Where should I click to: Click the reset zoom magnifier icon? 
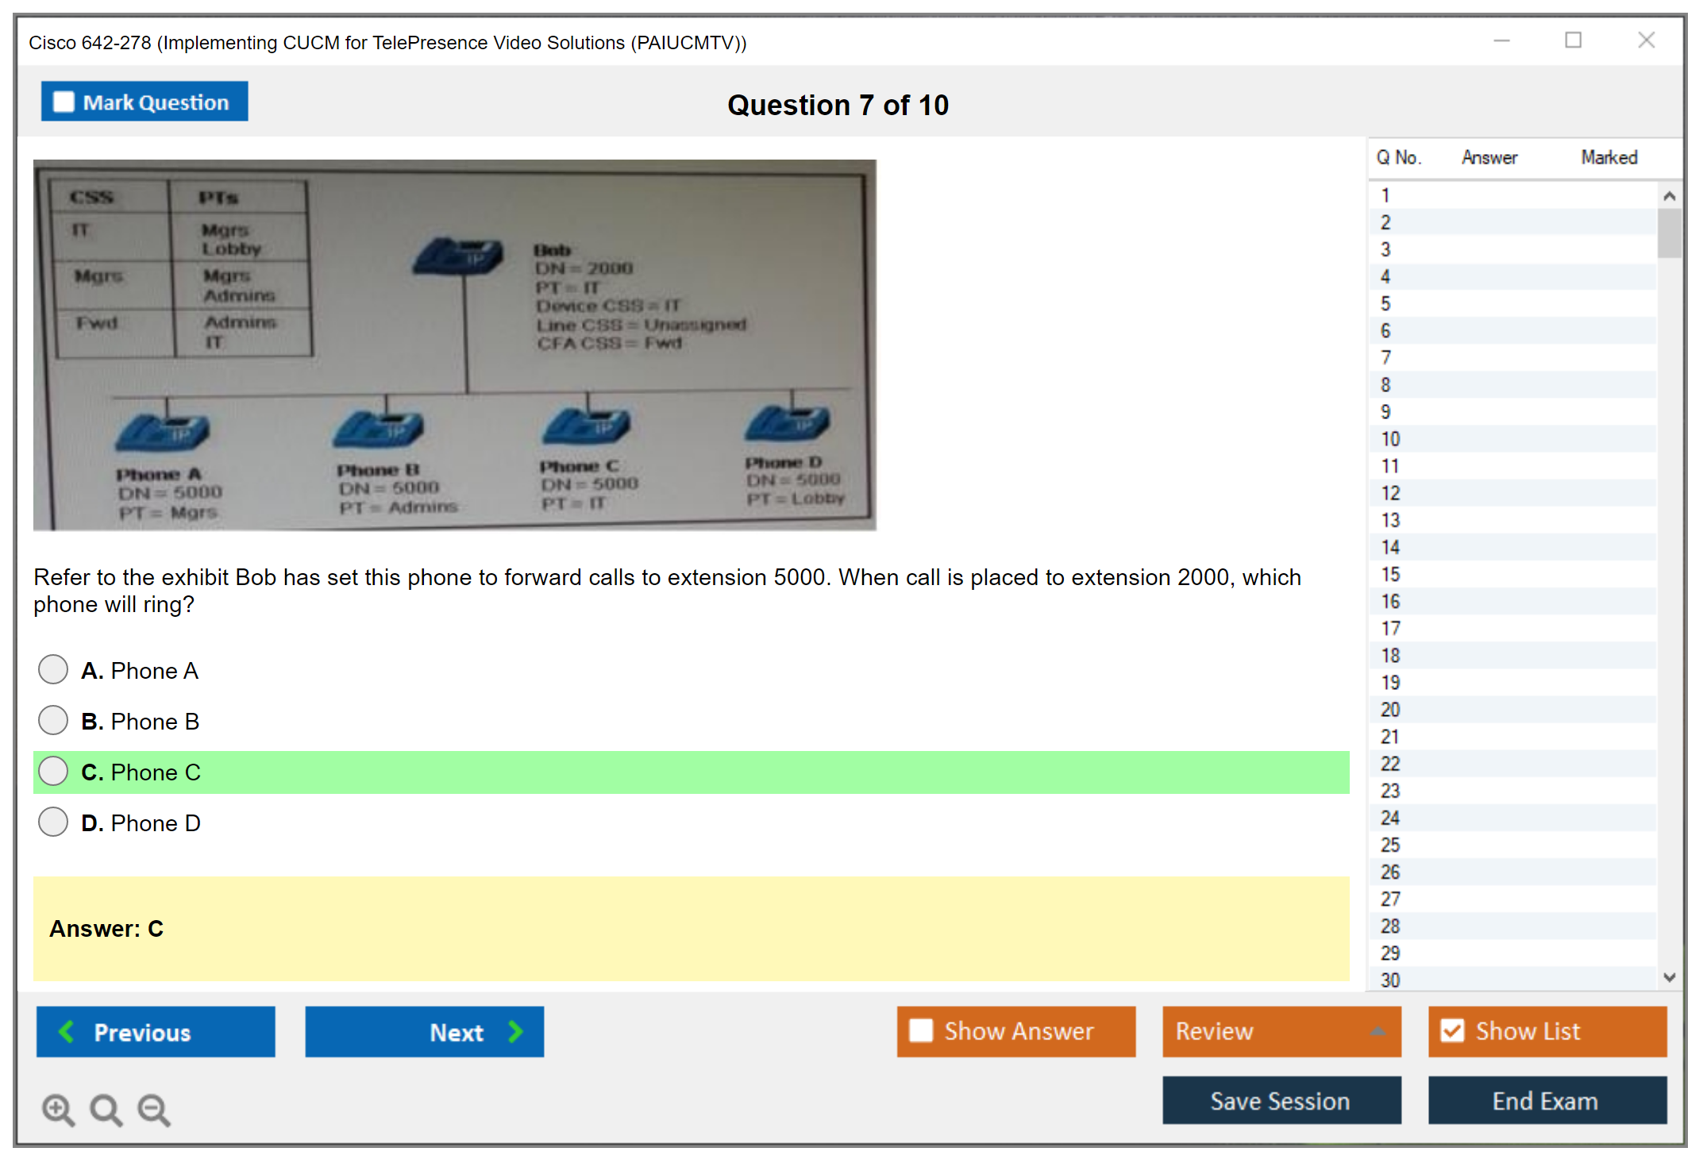106,1109
